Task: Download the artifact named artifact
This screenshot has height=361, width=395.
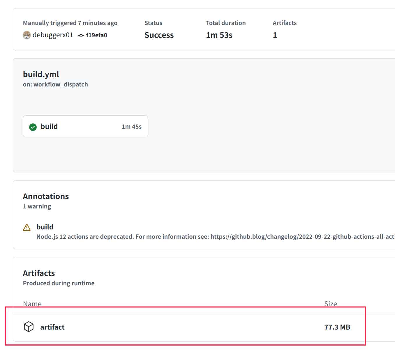Action: 52,327
